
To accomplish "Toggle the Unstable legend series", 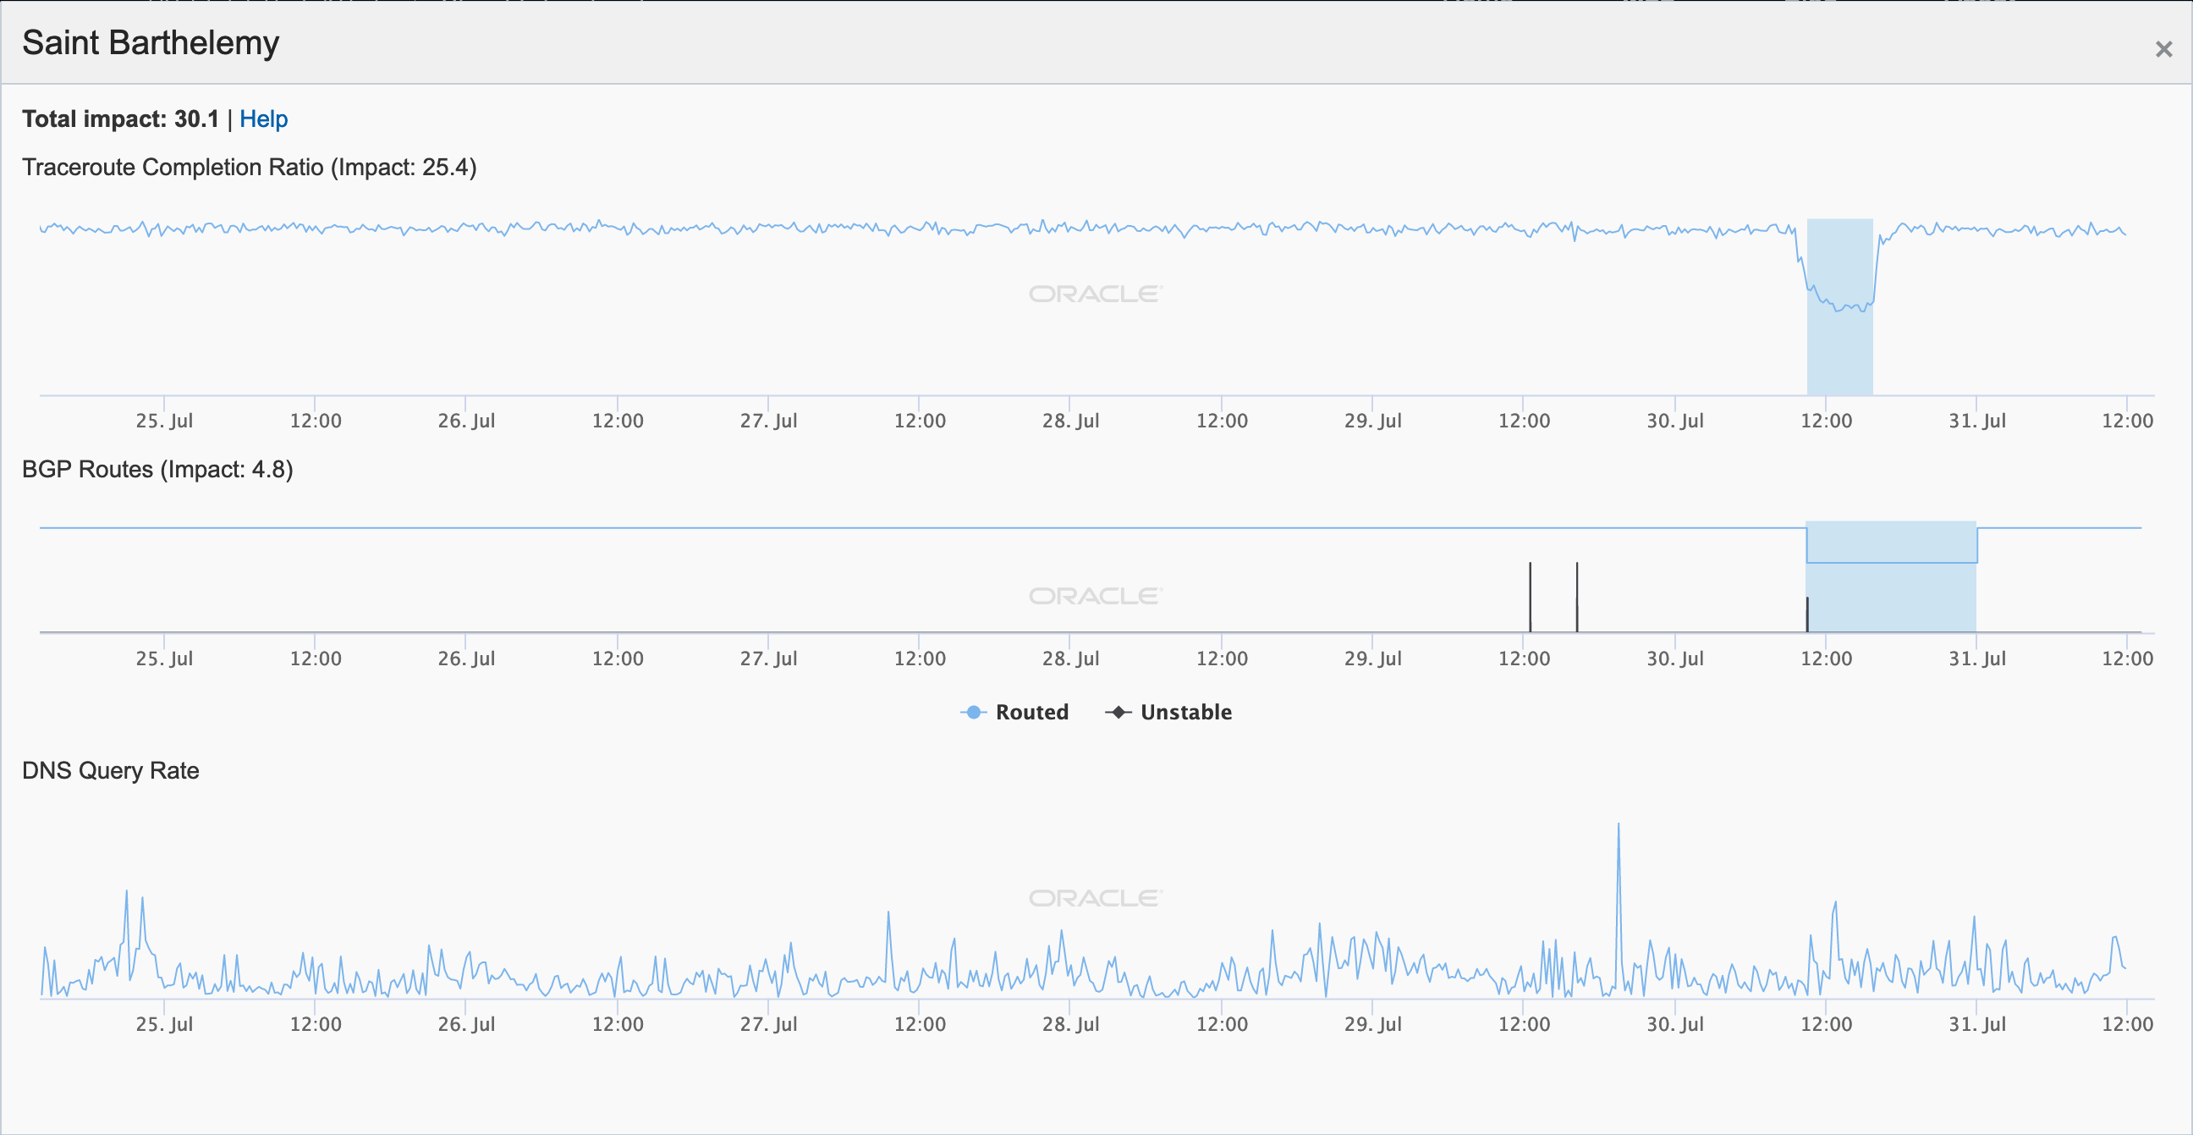I will coord(1185,712).
